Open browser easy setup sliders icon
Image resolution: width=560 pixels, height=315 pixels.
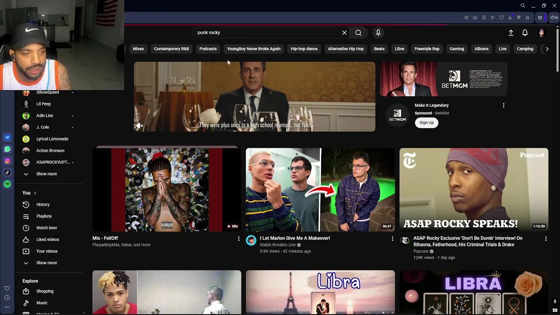(x=519, y=17)
